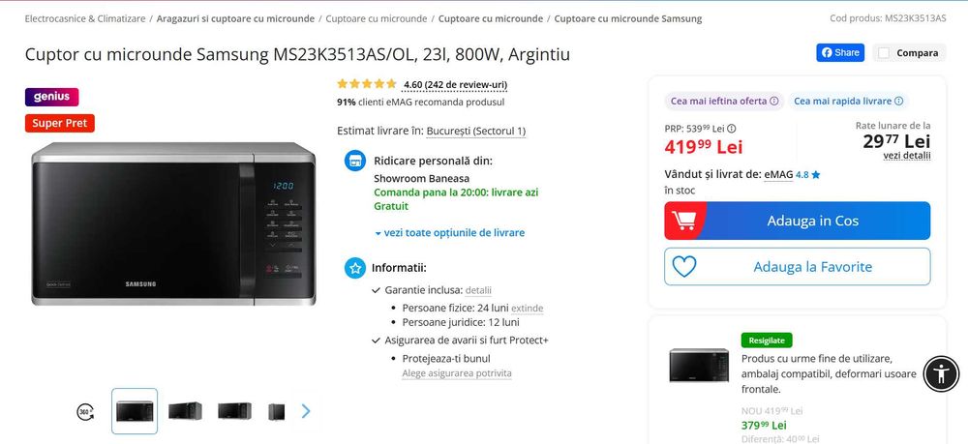Click the info icon on Cea mai ieftina oferta
Screen dimensions: 968x444
774,102
